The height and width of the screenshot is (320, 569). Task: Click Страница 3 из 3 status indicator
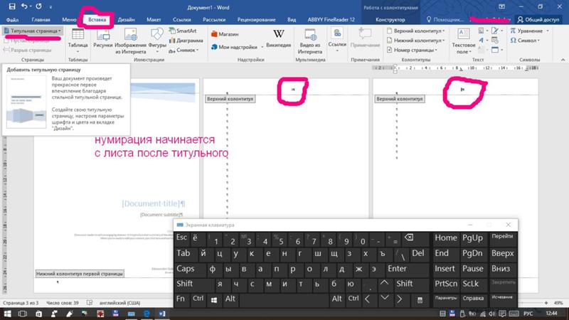pos(21,303)
